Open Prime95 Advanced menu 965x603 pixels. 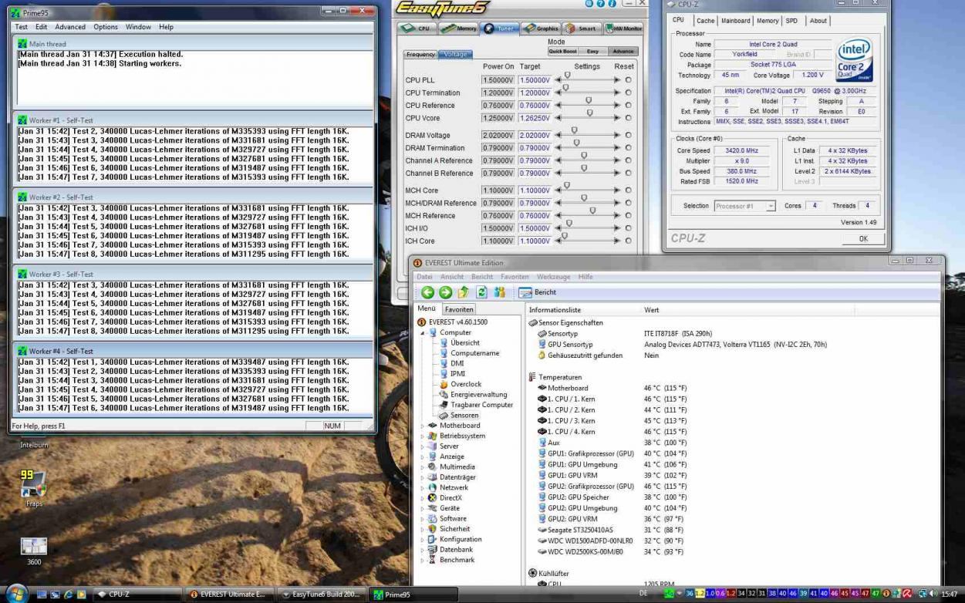[x=70, y=27]
